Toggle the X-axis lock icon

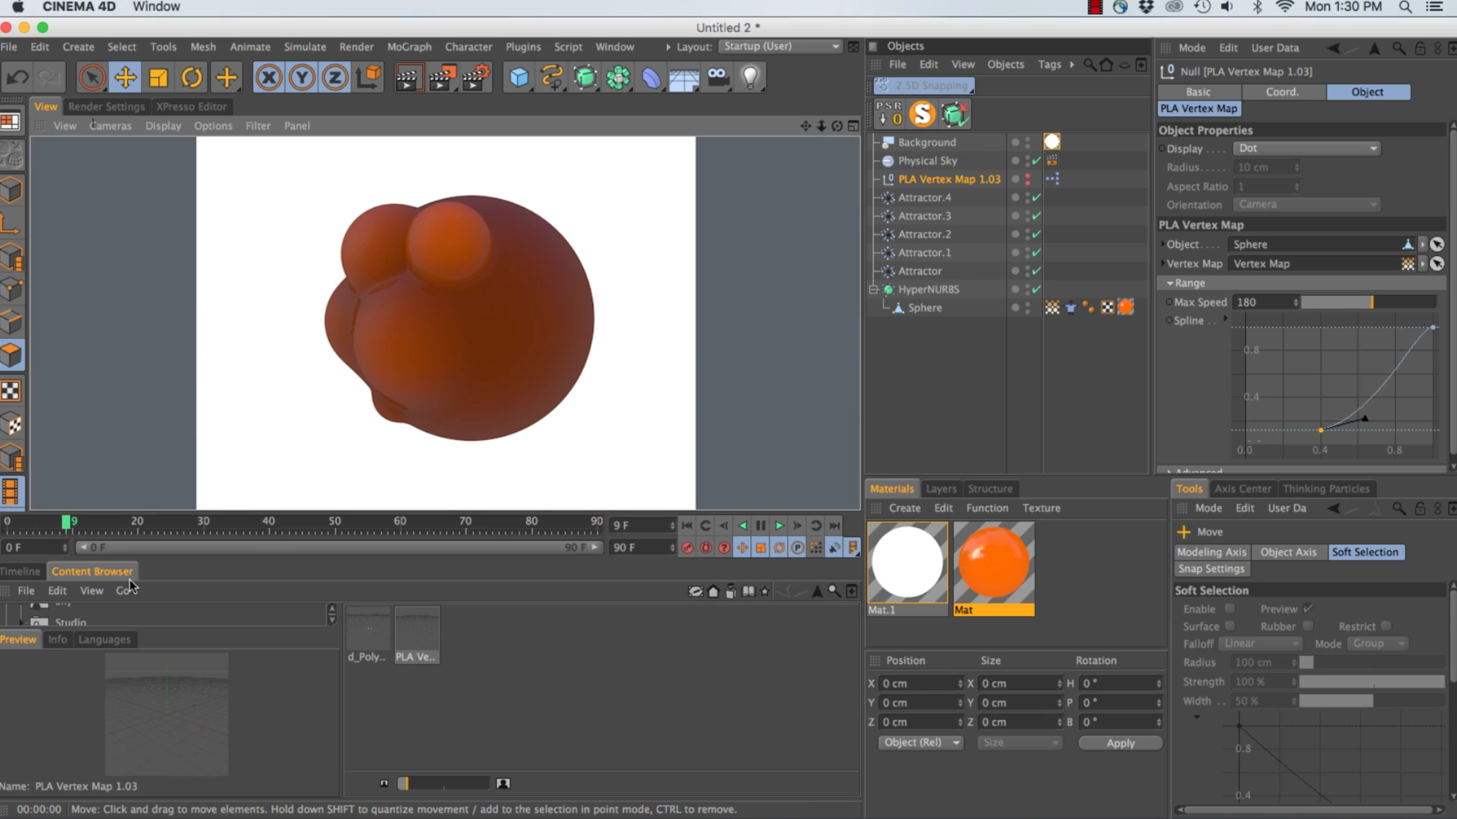(x=269, y=77)
